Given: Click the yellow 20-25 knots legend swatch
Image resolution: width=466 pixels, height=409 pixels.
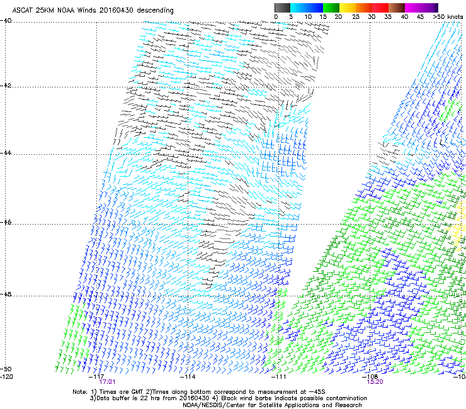Looking at the screenshot, I should (348, 8).
